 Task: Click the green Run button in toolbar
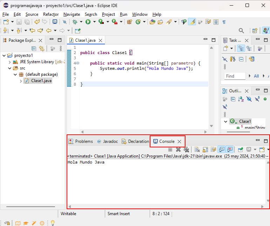click(x=88, y=22)
